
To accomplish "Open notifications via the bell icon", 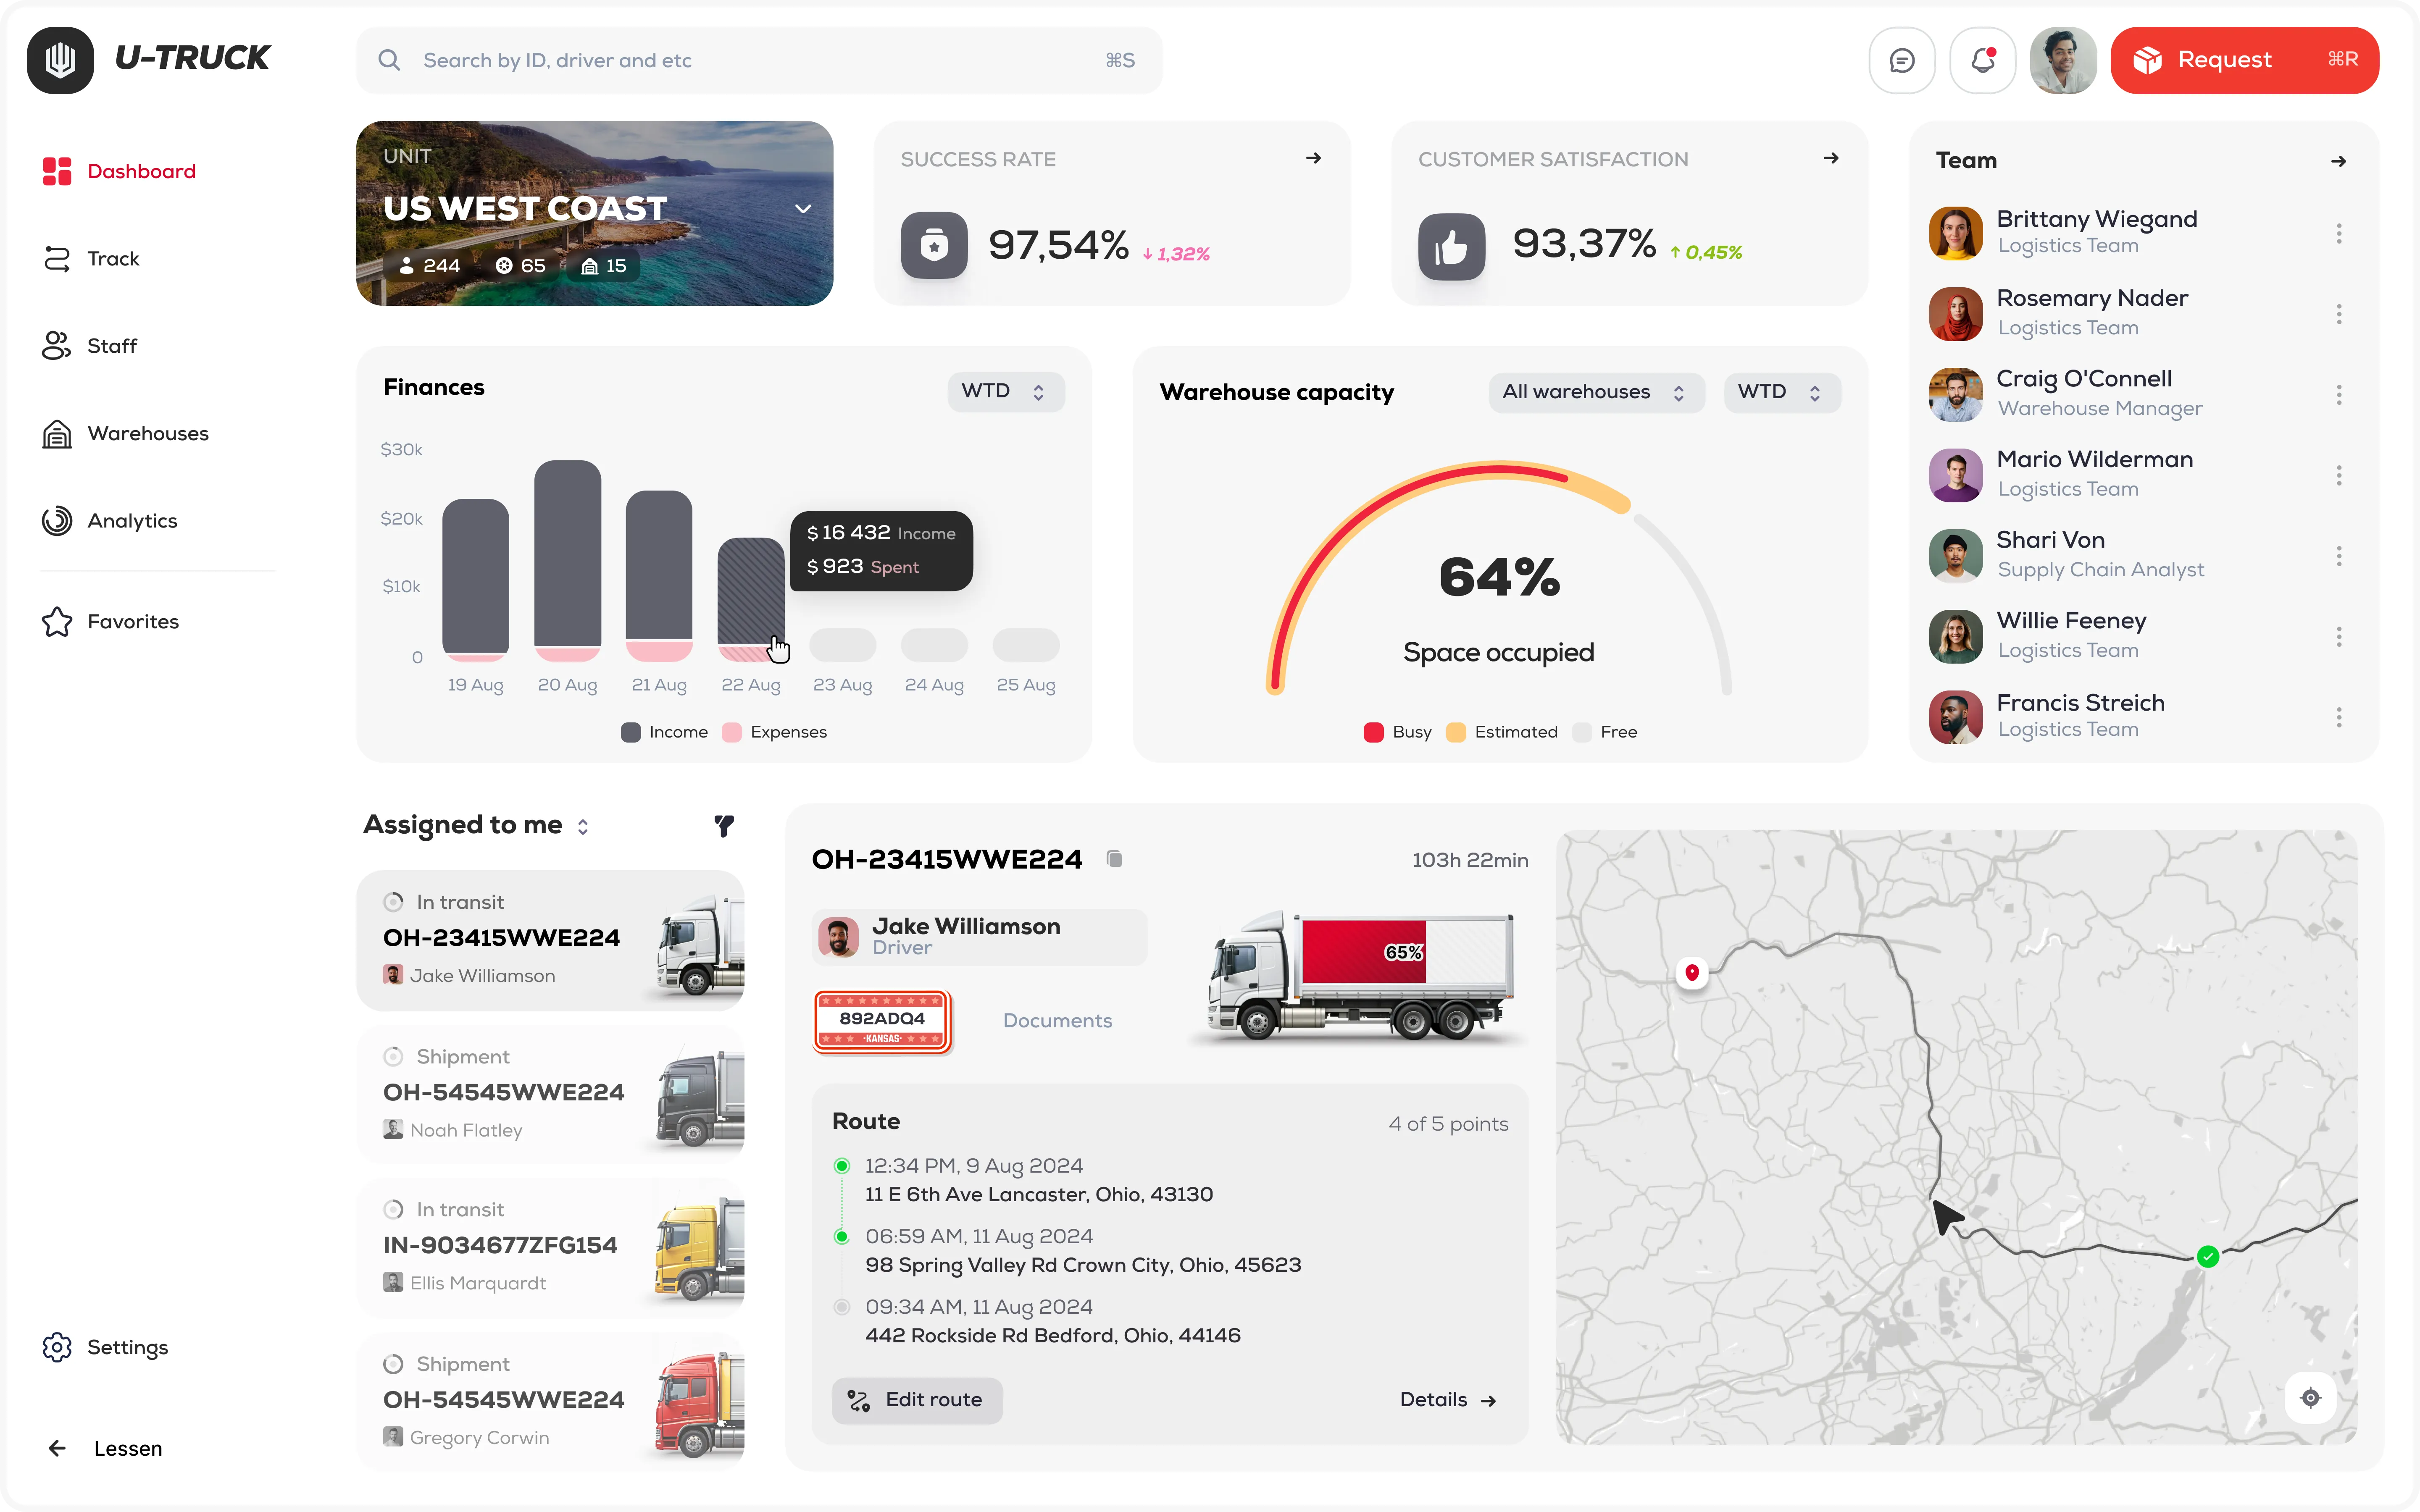I will tap(1982, 60).
